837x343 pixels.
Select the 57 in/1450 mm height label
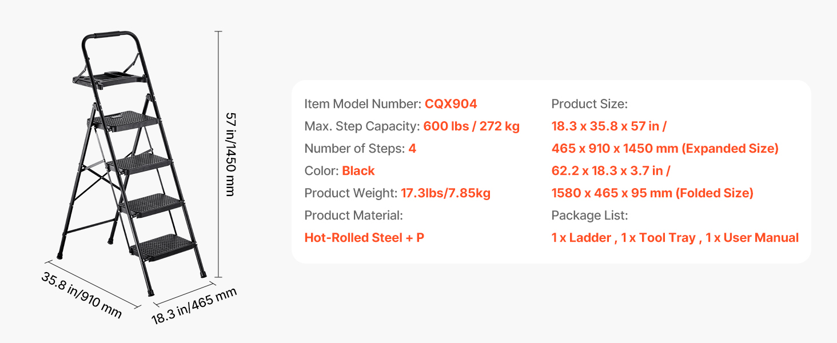230,154
